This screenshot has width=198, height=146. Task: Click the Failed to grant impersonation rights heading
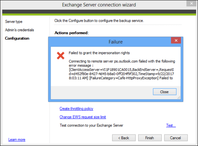(x=99, y=53)
